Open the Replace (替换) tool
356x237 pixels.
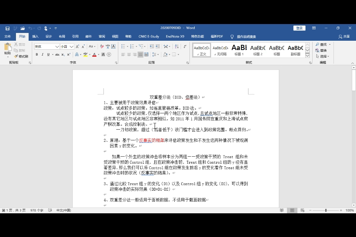[322, 50]
